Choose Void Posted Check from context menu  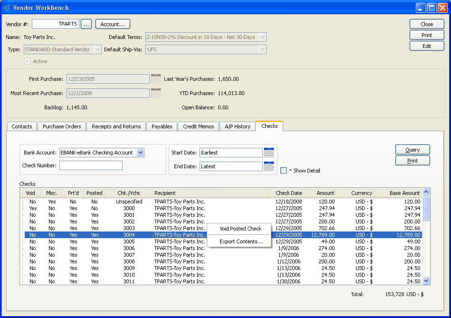(240, 229)
